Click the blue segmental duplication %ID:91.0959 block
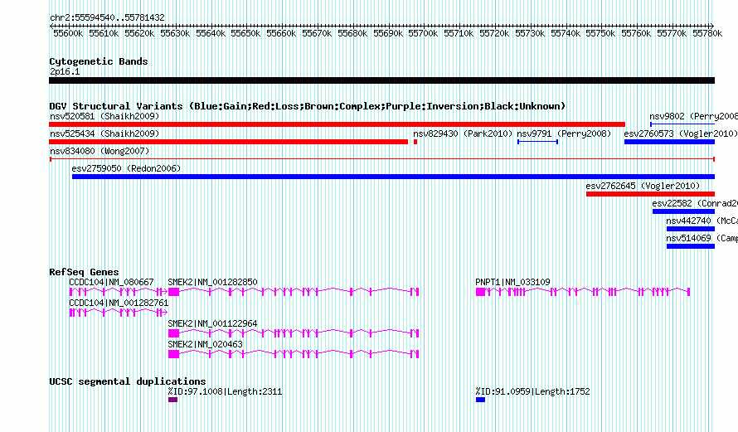The image size is (738, 432). pyautogui.click(x=481, y=400)
